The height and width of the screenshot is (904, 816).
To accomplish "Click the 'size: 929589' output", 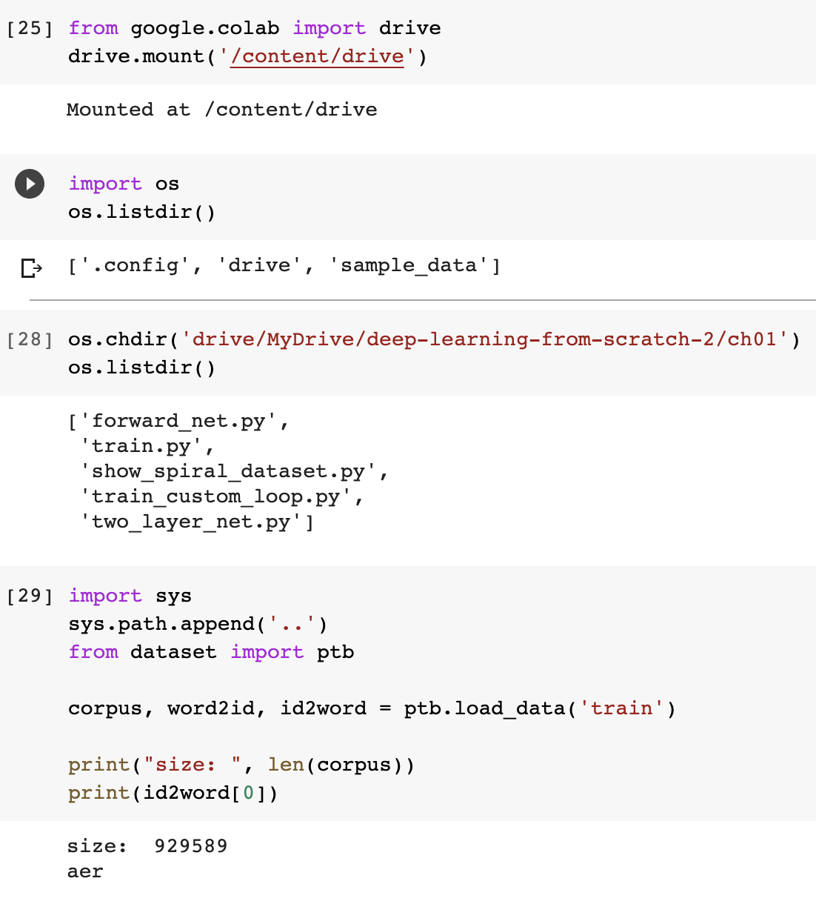I will coord(147,846).
